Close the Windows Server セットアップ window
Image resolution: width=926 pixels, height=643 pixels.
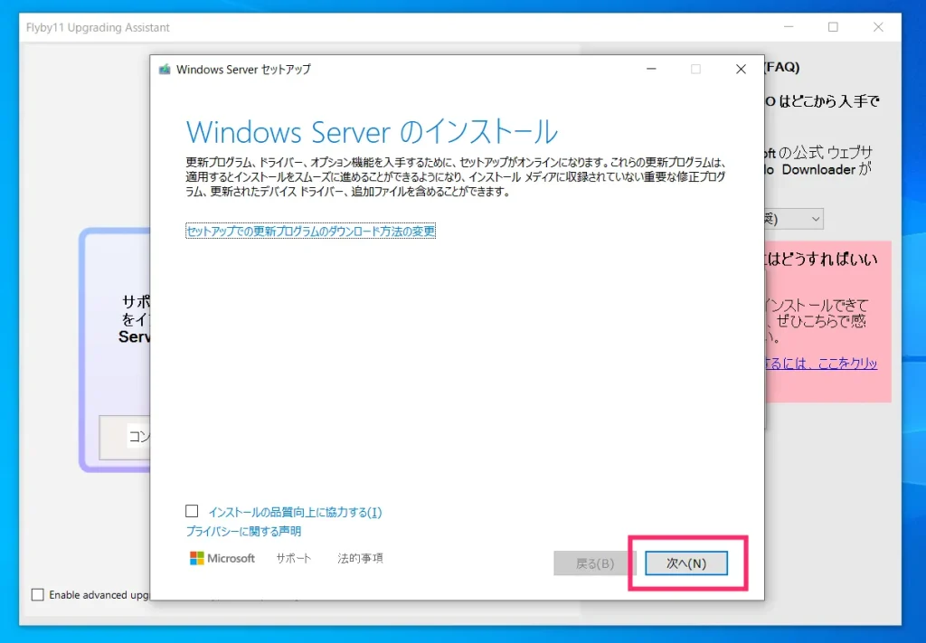741,69
